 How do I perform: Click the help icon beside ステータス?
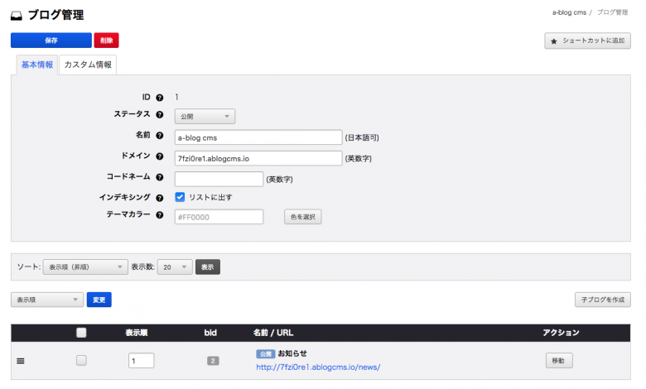coord(160,117)
